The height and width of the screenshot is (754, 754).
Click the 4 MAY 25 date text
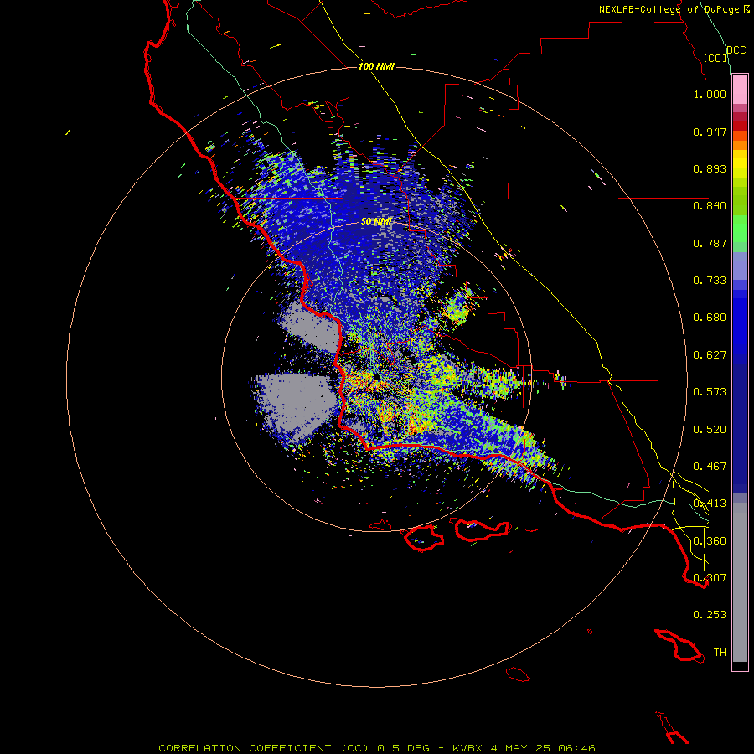click(x=520, y=748)
